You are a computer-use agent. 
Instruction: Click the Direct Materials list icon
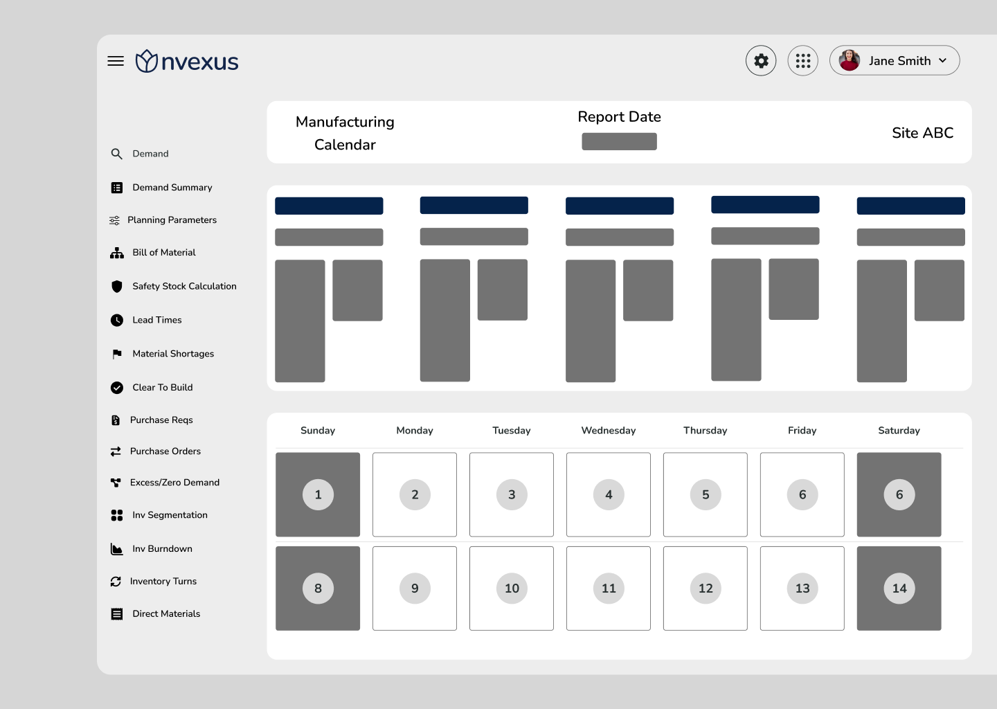pyautogui.click(x=117, y=614)
